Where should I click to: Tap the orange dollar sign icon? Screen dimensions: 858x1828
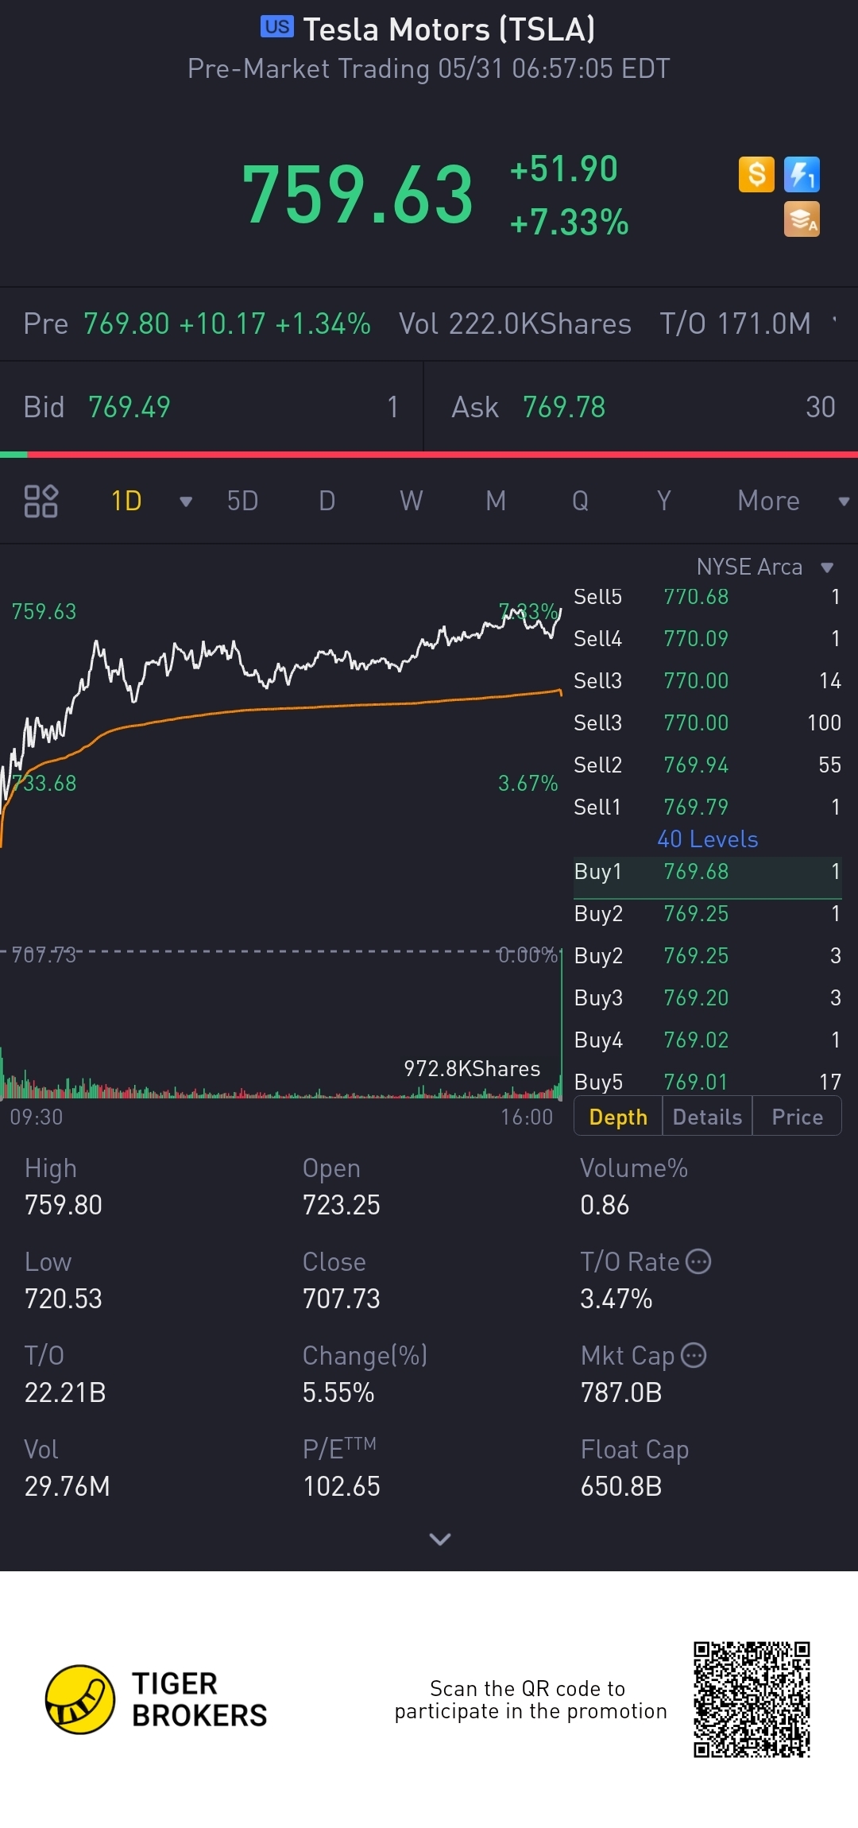pos(756,174)
